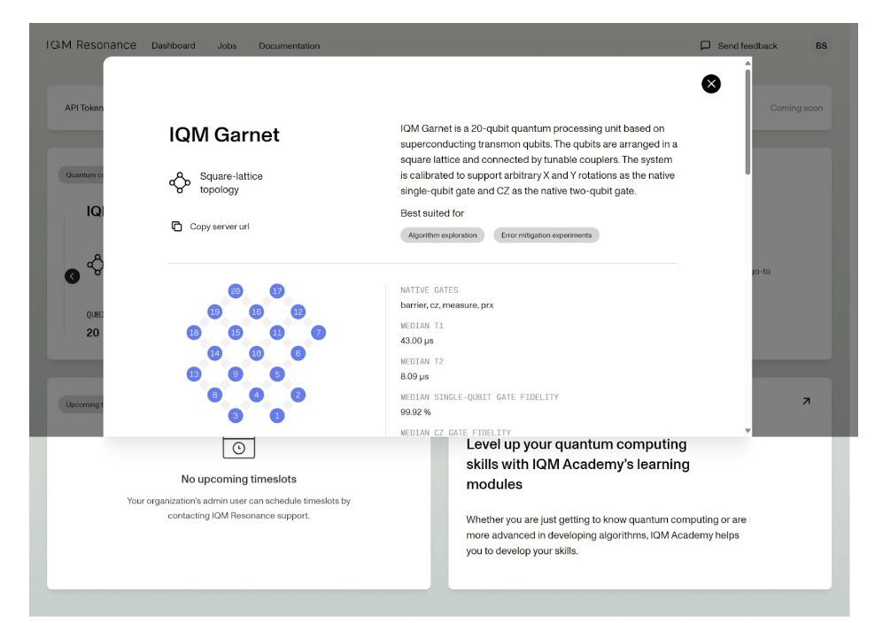Select qubit 16 in the lattice
Image resolution: width=875 pixels, height=623 pixels.
[x=256, y=311]
